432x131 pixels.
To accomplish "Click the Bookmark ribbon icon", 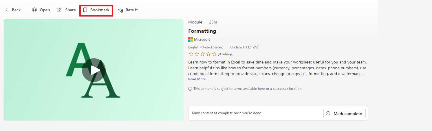I will pos(85,10).
